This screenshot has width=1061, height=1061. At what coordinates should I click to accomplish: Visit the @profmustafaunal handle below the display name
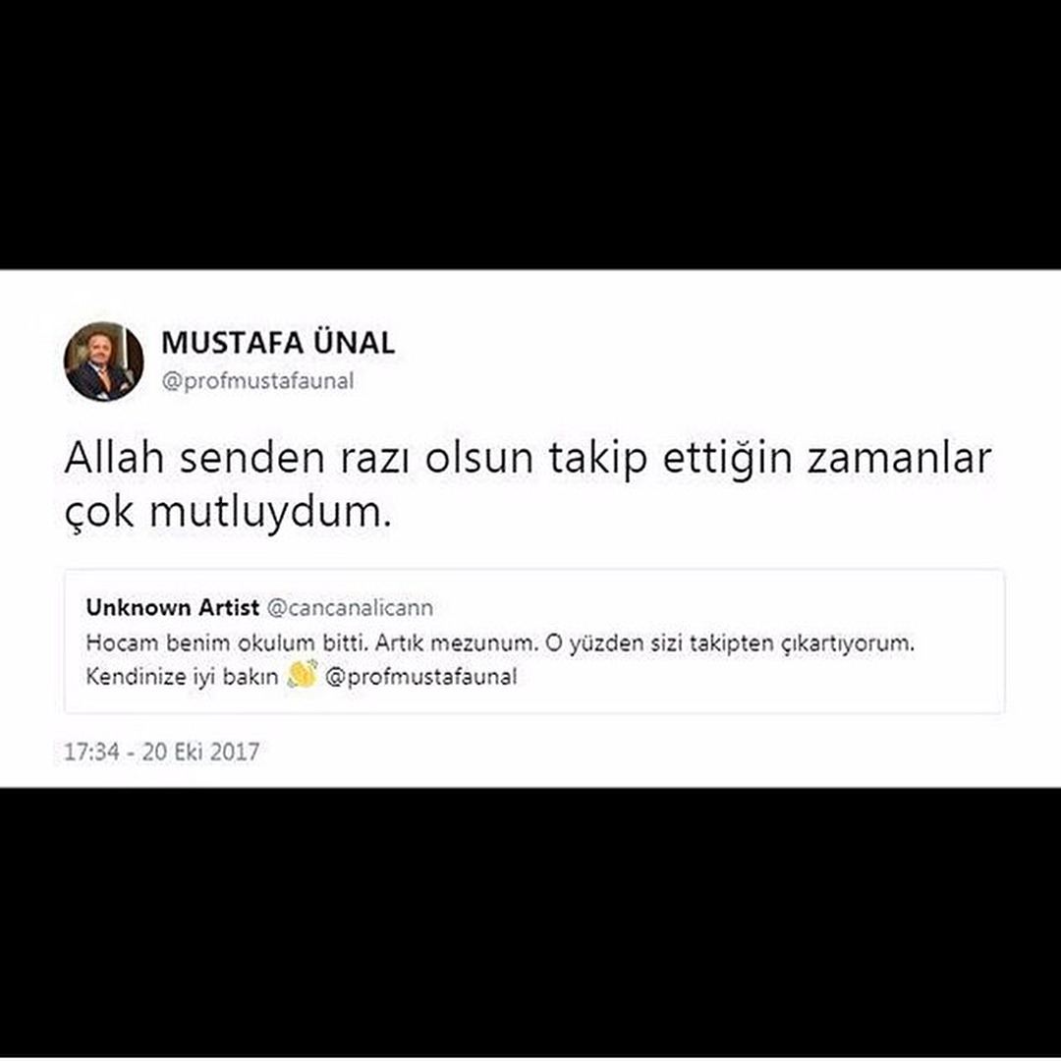click(x=257, y=381)
